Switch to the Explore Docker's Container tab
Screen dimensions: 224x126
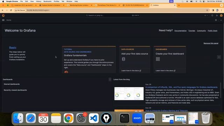pyautogui.click(x=51, y=5)
